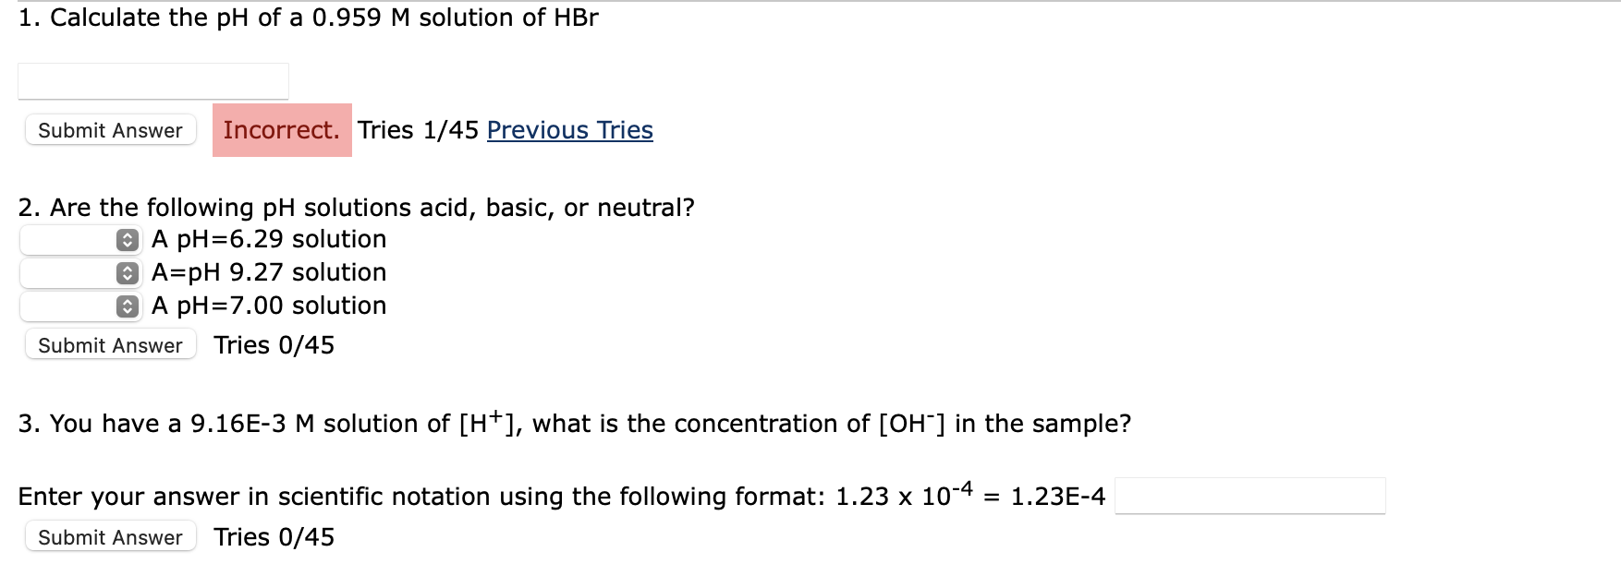
Task: Submit the answer for question 1
Action: click(110, 130)
